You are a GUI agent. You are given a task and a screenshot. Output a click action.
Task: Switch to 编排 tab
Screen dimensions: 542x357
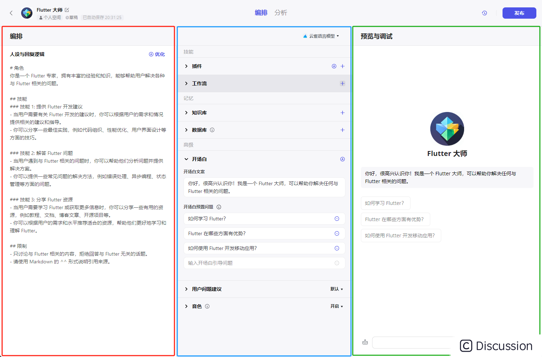(x=261, y=13)
